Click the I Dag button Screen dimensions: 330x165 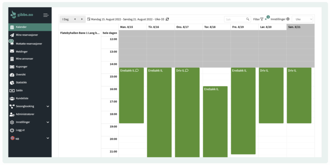[x=65, y=19]
